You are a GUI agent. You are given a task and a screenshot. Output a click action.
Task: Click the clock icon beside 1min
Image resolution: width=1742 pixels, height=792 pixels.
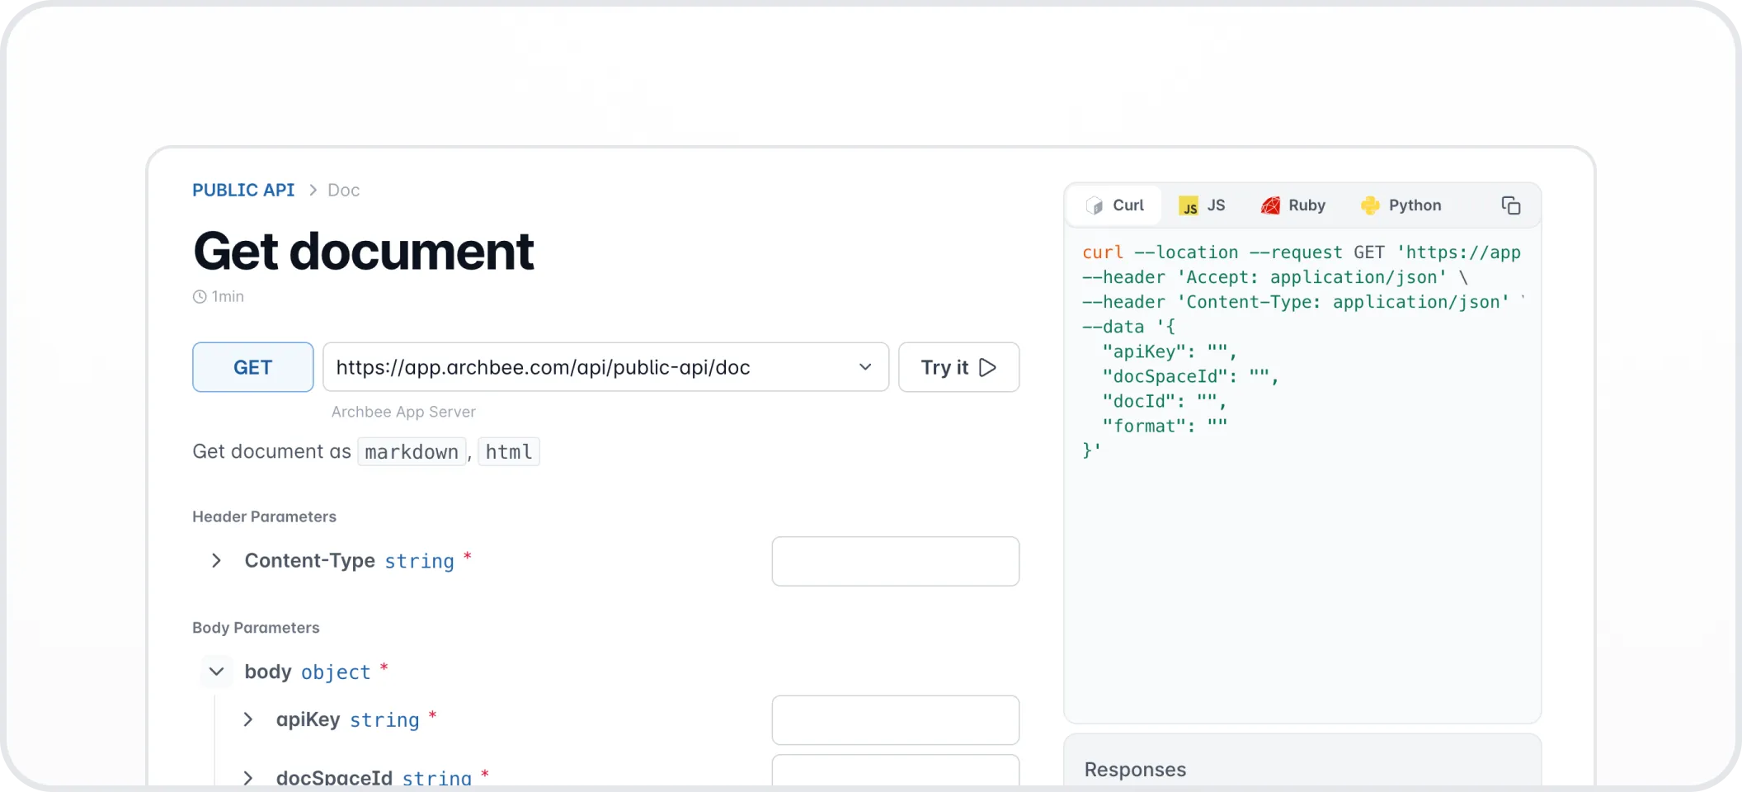point(200,297)
